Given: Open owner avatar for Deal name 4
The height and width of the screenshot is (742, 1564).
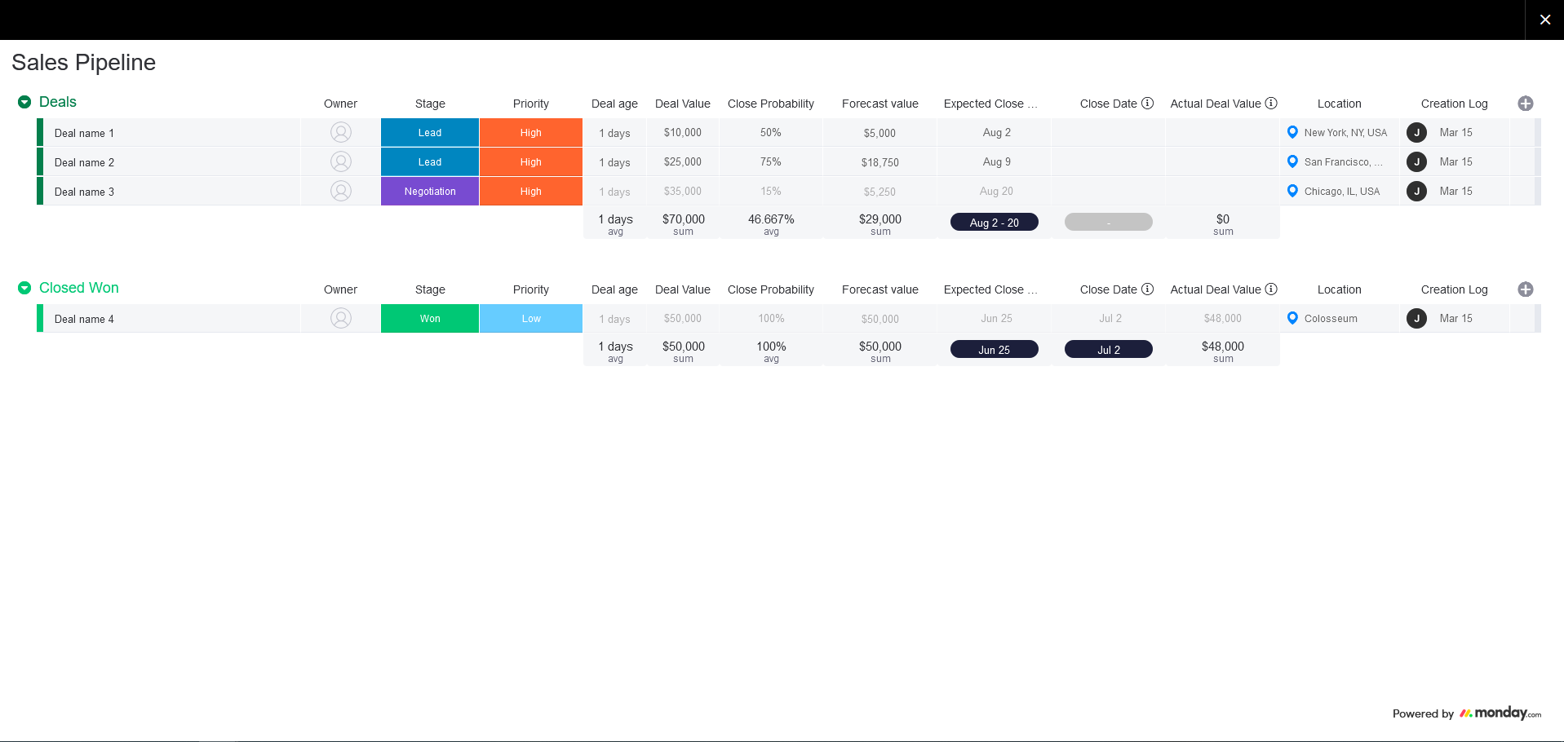Looking at the screenshot, I should coord(341,318).
